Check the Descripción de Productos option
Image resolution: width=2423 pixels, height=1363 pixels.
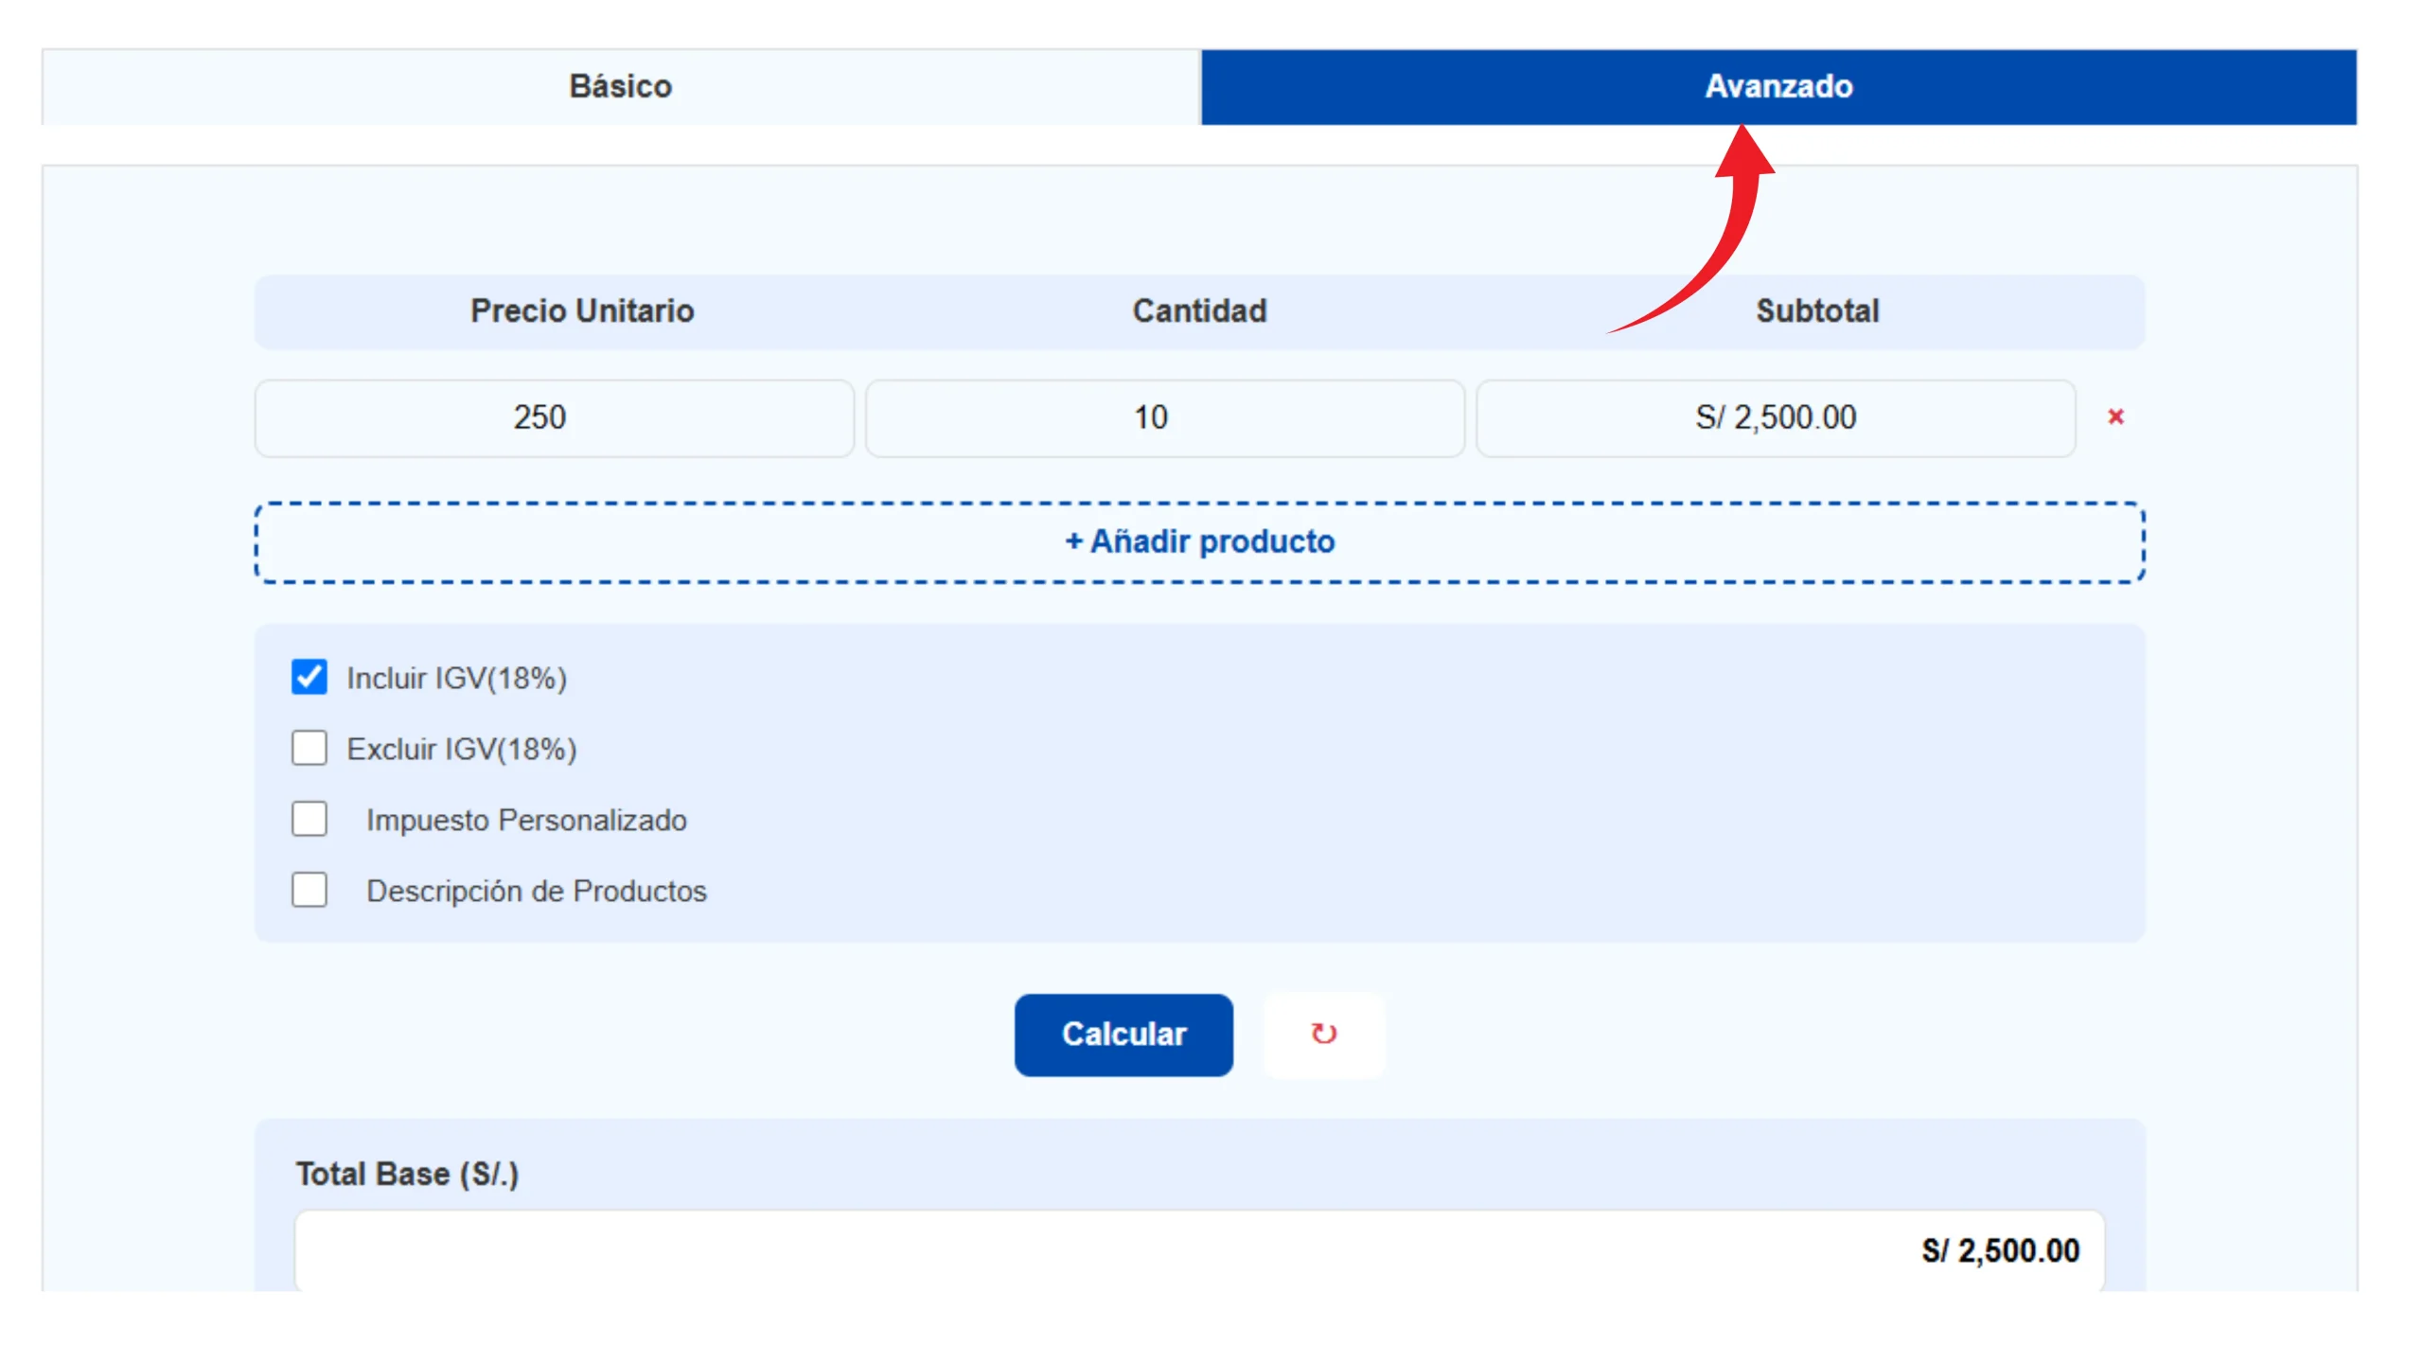tap(310, 890)
